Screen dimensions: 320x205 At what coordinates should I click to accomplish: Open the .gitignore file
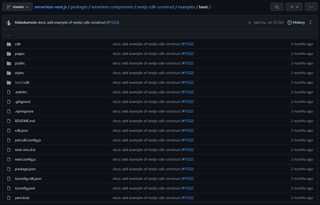[x=23, y=102]
